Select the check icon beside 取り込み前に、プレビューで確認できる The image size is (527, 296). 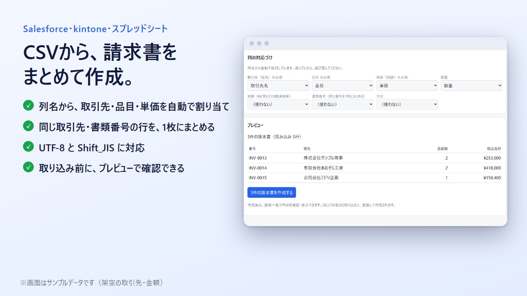click(28, 167)
